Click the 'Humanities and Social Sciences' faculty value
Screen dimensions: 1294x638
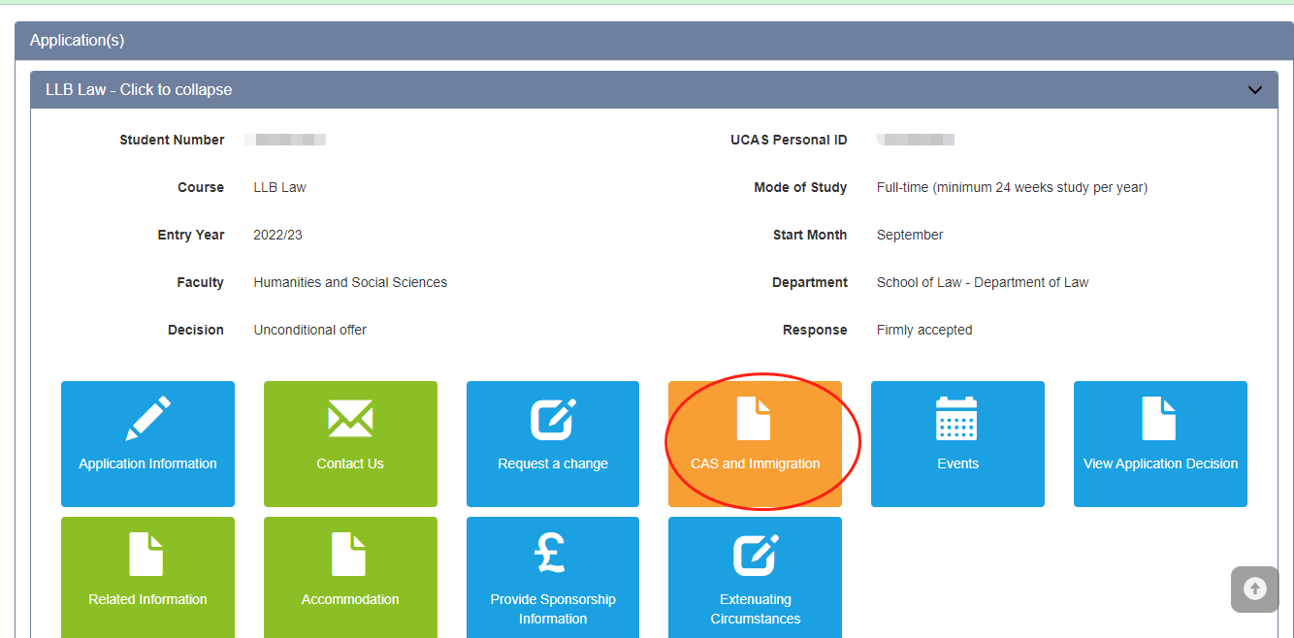pos(350,282)
